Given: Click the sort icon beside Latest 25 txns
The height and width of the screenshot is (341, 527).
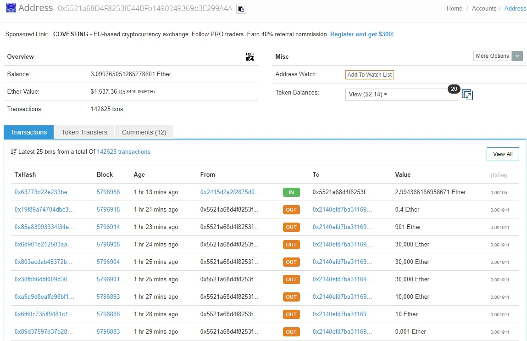Looking at the screenshot, I should point(13,151).
